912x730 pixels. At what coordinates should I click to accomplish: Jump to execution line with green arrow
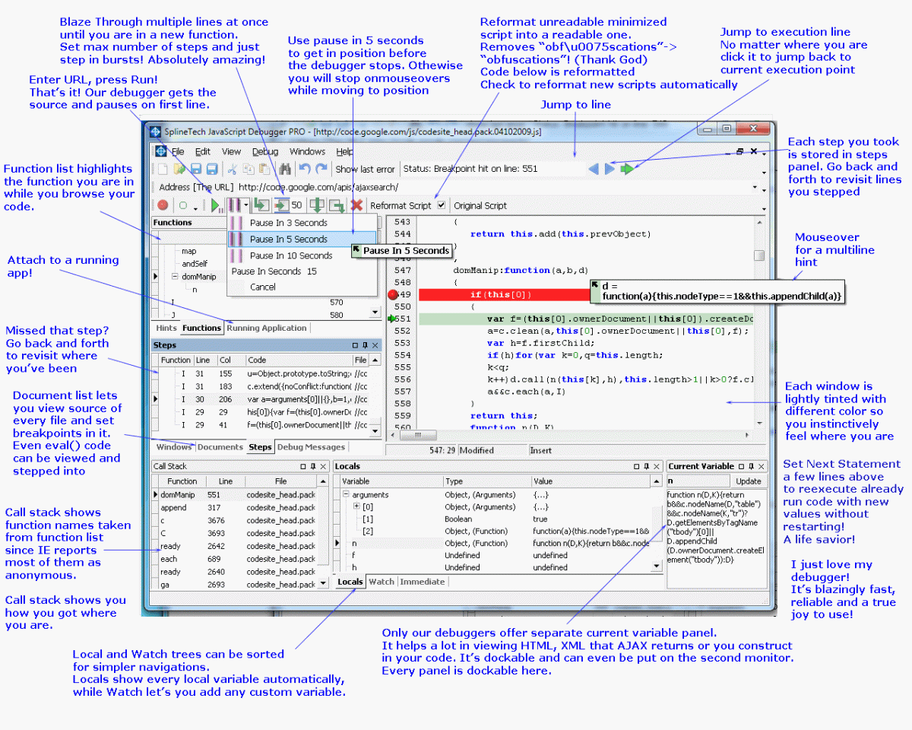[627, 169]
